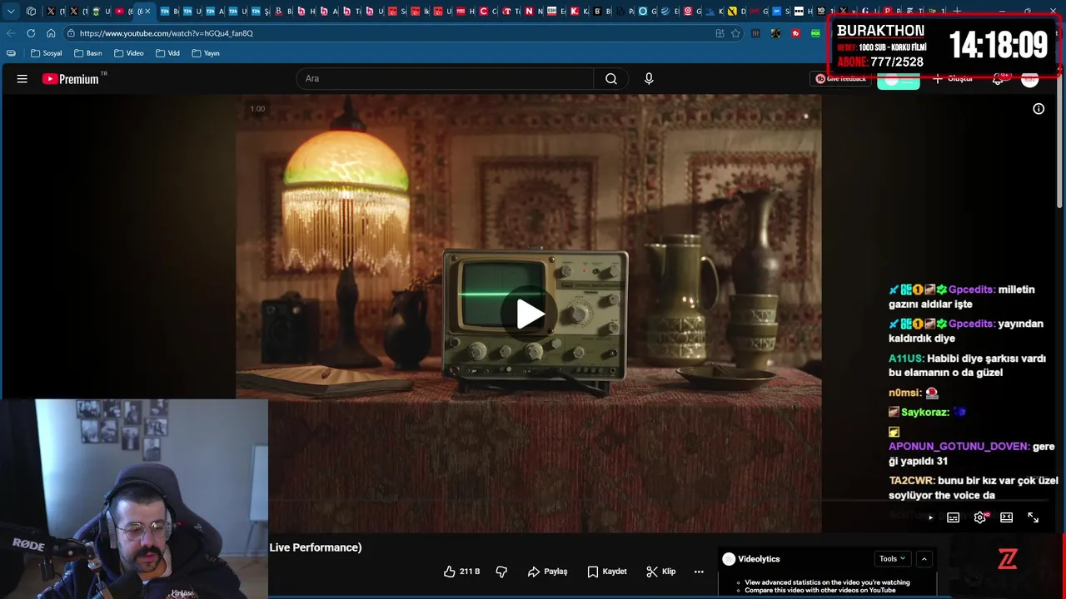This screenshot has width=1066, height=599.
Task: Like the video showing 211 B
Action: [x=461, y=572]
